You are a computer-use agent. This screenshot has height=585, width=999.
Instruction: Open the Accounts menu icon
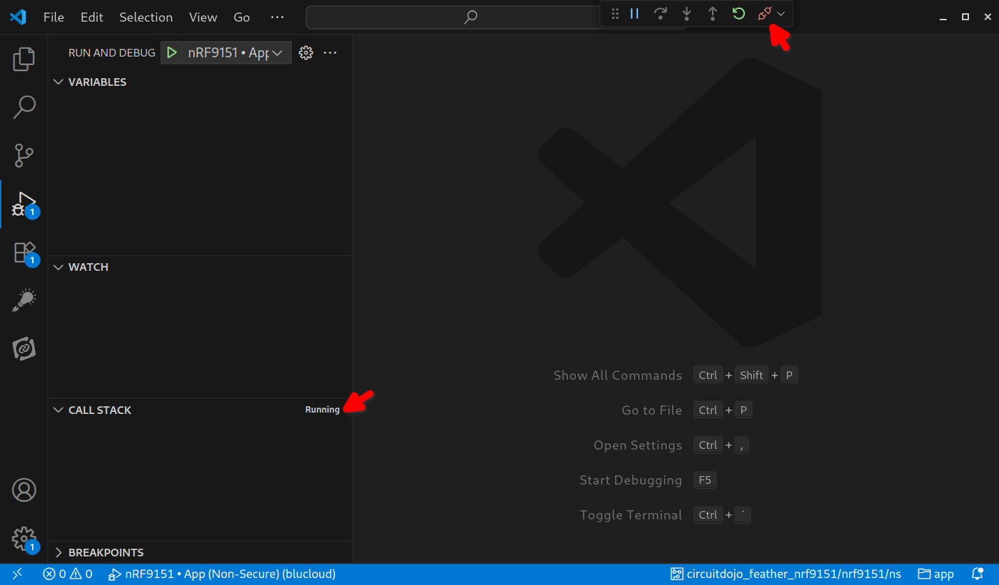24,490
